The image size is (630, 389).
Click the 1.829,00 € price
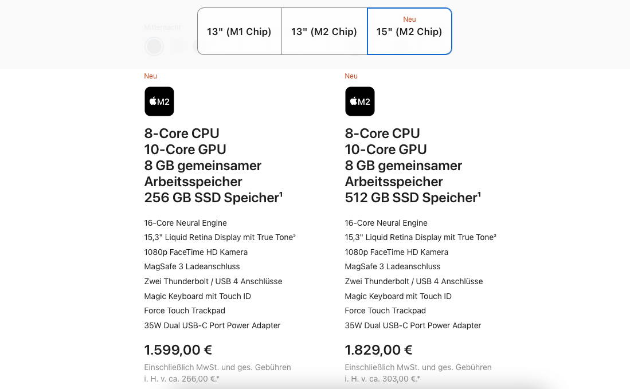(378, 349)
